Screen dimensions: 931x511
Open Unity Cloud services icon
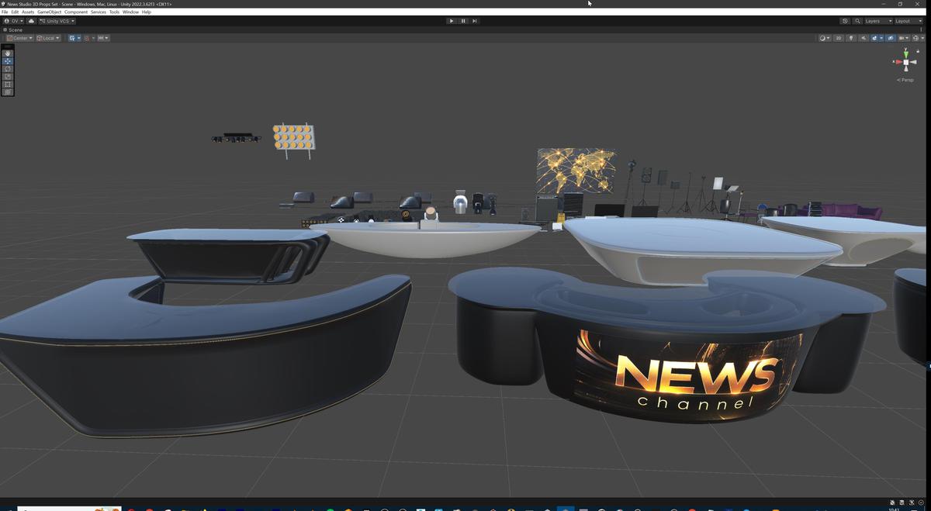click(31, 21)
